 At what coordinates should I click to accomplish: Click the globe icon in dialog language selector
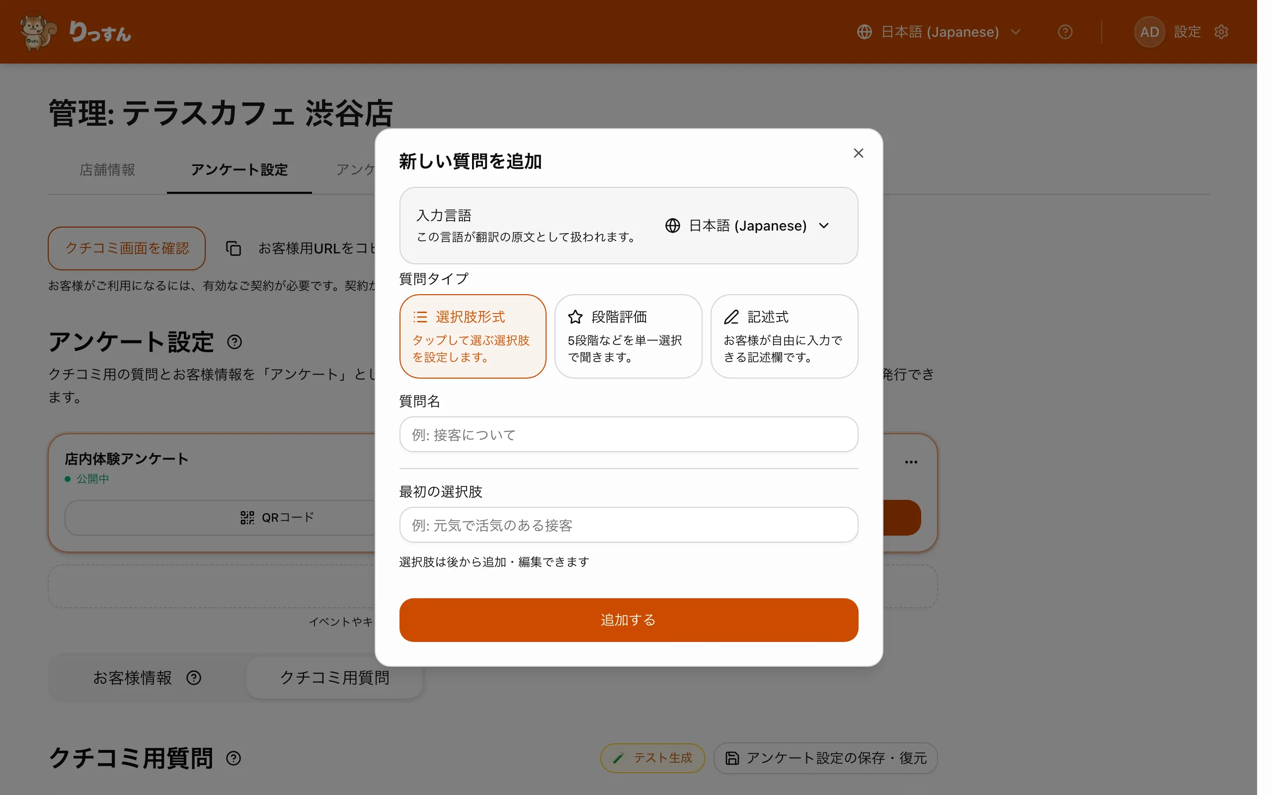[x=672, y=226]
